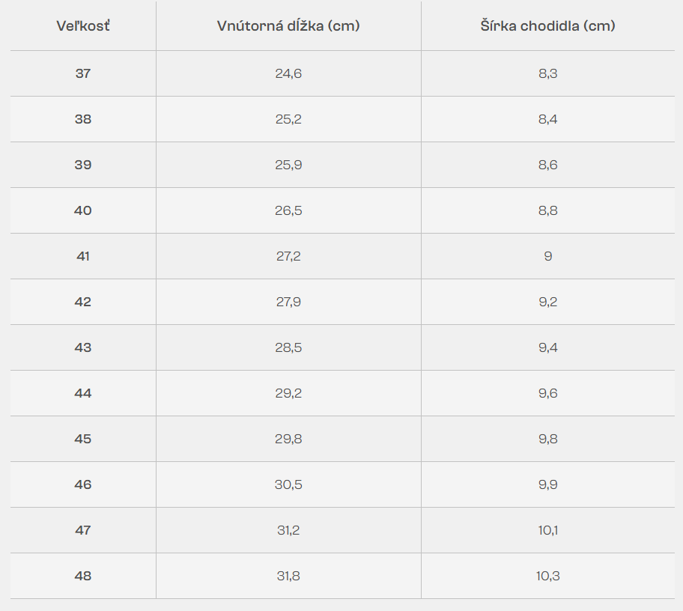Select inner length value 27,2
Viewport: 683px width, 611px height.
coord(288,256)
